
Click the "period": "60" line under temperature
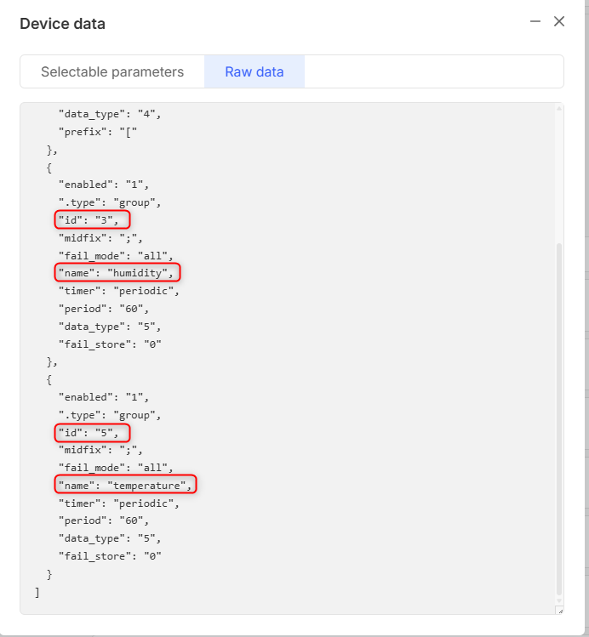pos(103,520)
